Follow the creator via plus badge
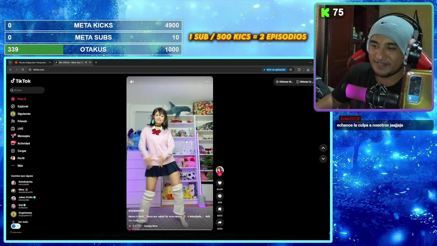This screenshot has width=437, height=246. pyautogui.click(x=220, y=174)
